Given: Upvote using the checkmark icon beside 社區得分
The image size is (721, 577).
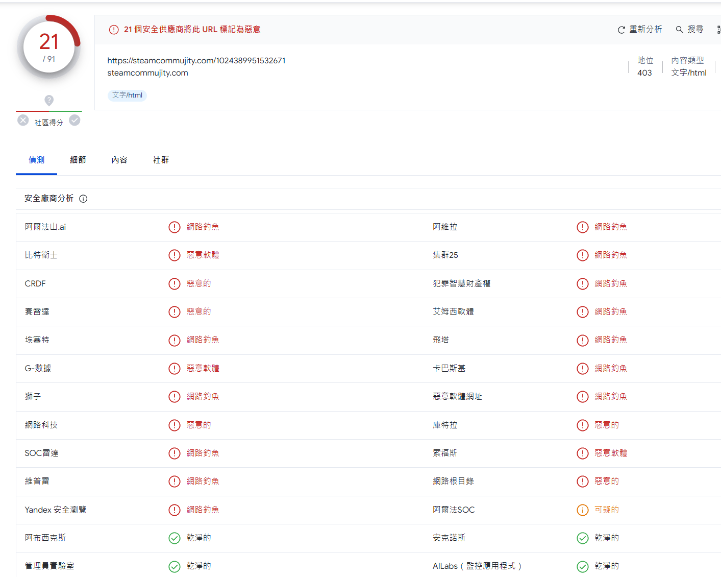Looking at the screenshot, I should coord(74,121).
